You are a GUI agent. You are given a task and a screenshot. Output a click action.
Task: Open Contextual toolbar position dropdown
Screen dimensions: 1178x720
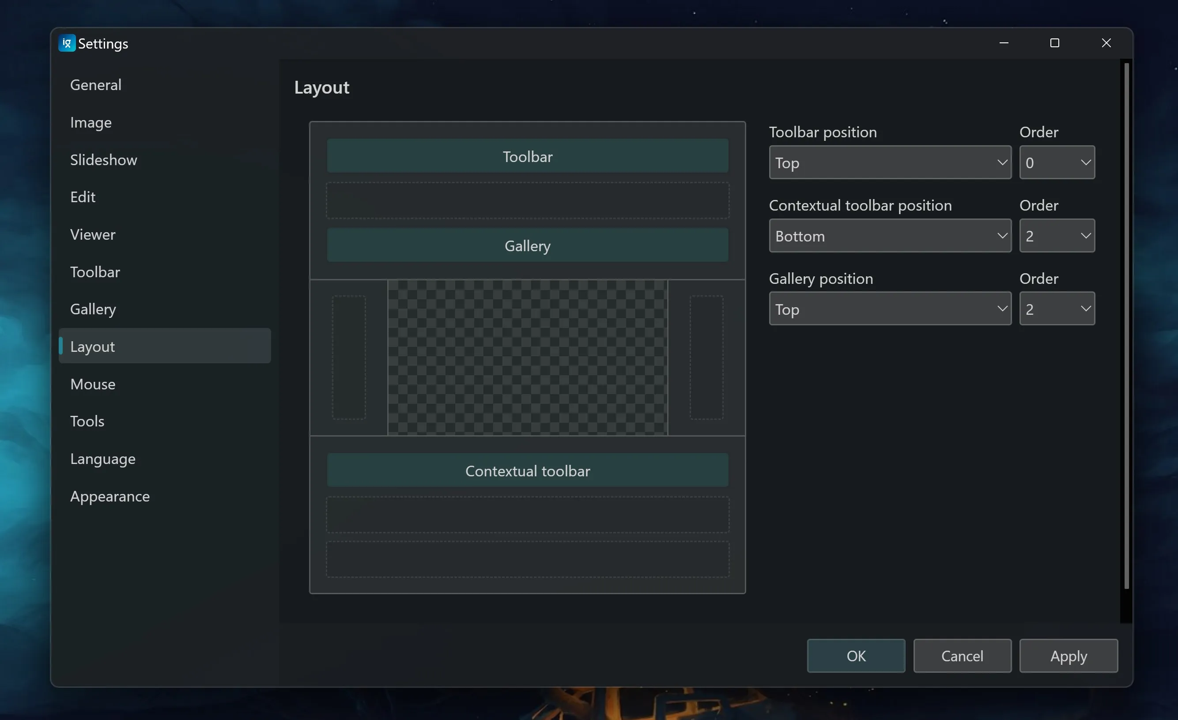click(x=890, y=236)
